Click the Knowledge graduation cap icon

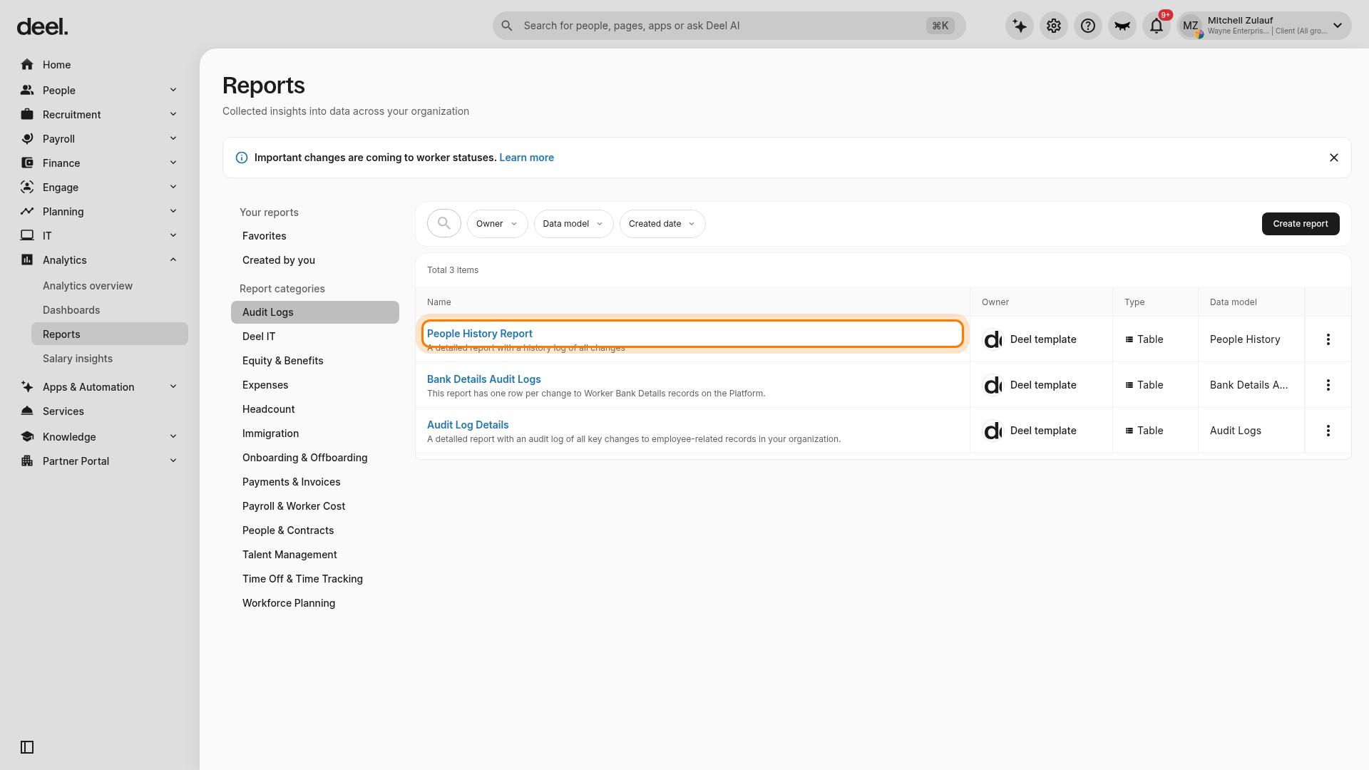click(x=27, y=437)
